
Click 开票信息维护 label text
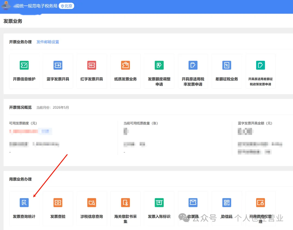coord(24,79)
